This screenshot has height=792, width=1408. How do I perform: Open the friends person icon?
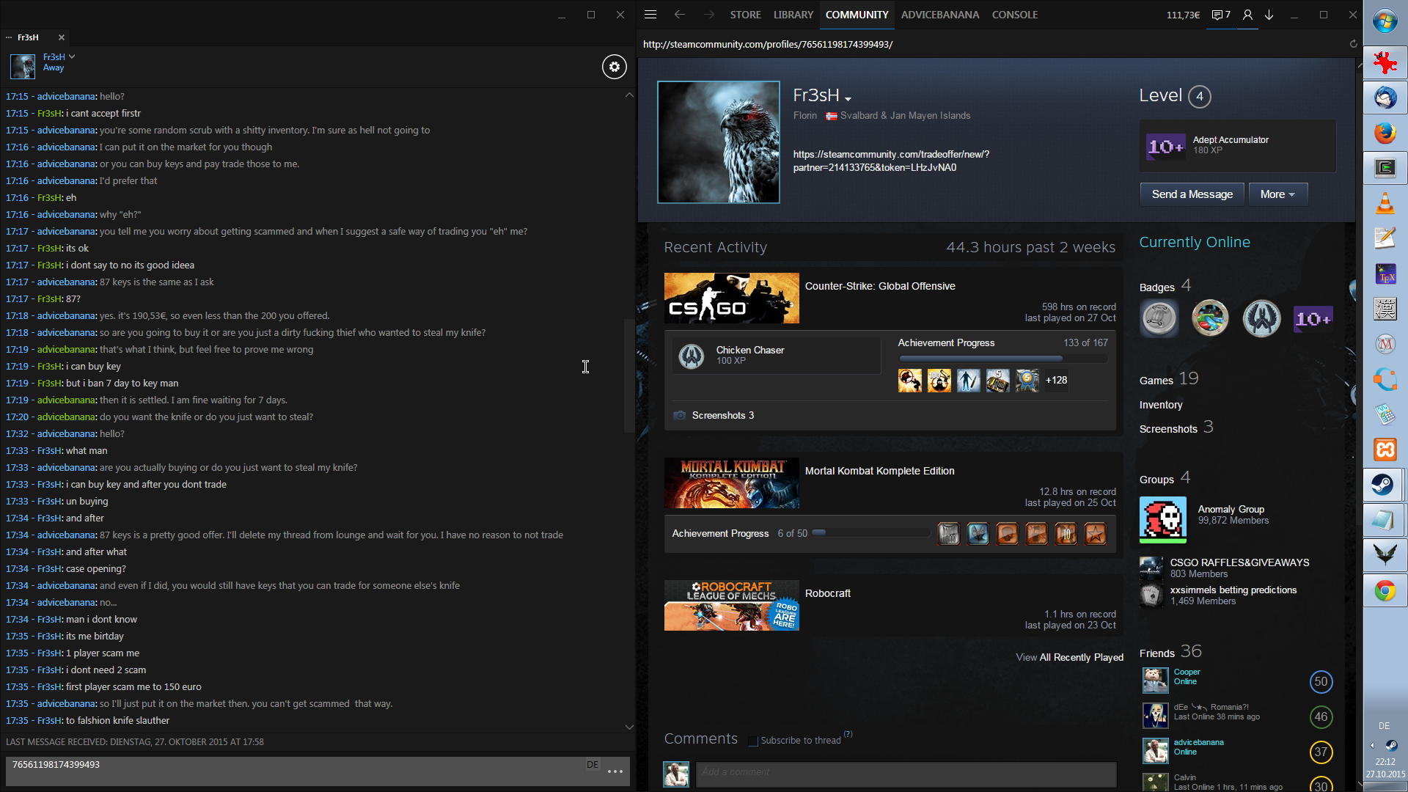click(x=1247, y=15)
